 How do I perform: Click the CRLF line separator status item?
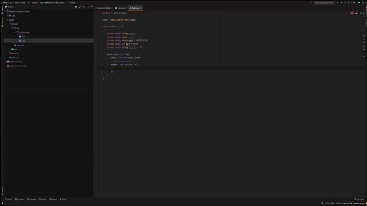(x=333, y=203)
